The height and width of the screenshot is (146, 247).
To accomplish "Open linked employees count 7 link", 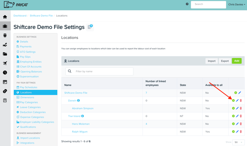I will coord(146,93).
